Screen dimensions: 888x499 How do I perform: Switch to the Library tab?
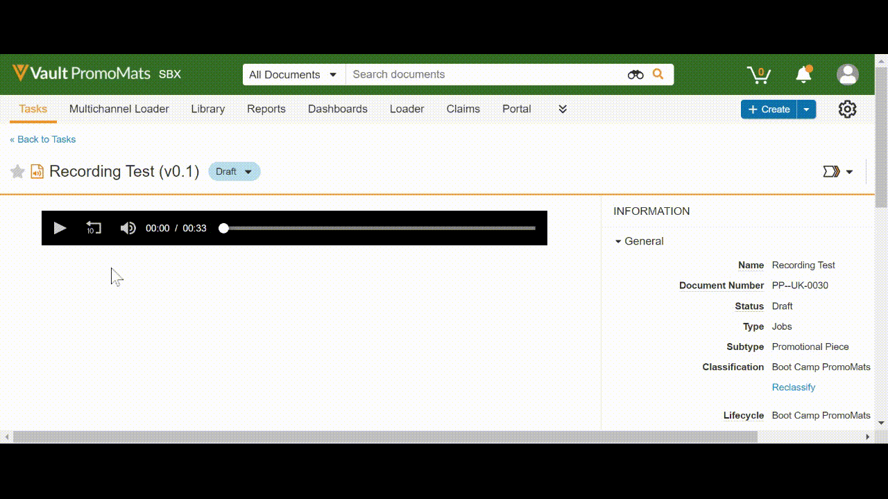207,109
